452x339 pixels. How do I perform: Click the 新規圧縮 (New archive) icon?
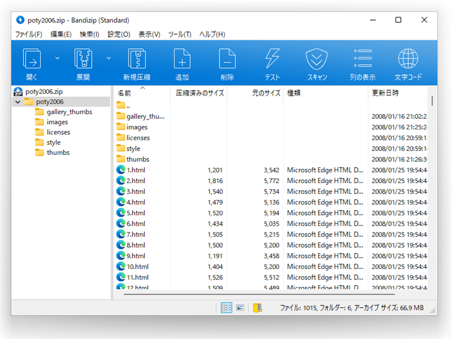point(137,59)
